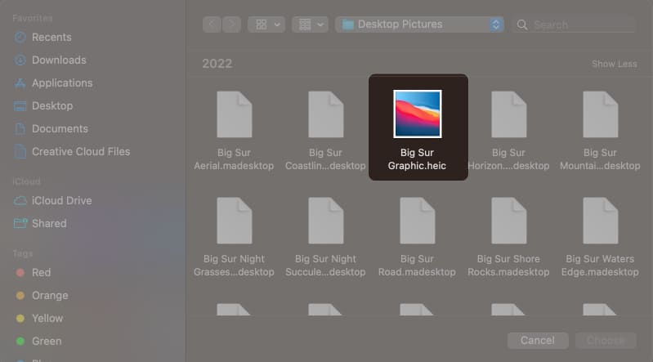Screen dimensions: 653x362
Task: Filter by the Orange tag
Action: (x=50, y=296)
